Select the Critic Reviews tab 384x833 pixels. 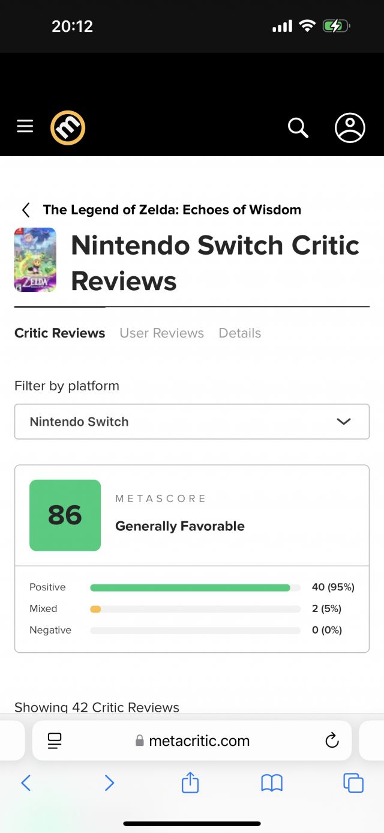[x=59, y=333]
